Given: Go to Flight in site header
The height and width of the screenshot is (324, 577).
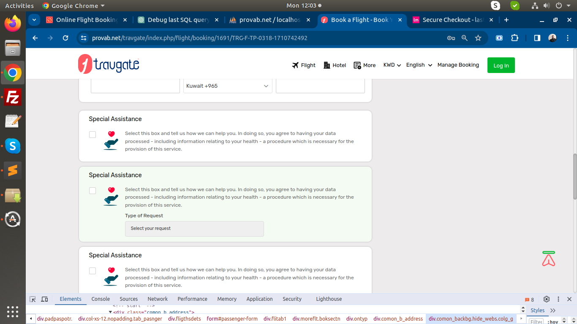Looking at the screenshot, I should 304,65.
